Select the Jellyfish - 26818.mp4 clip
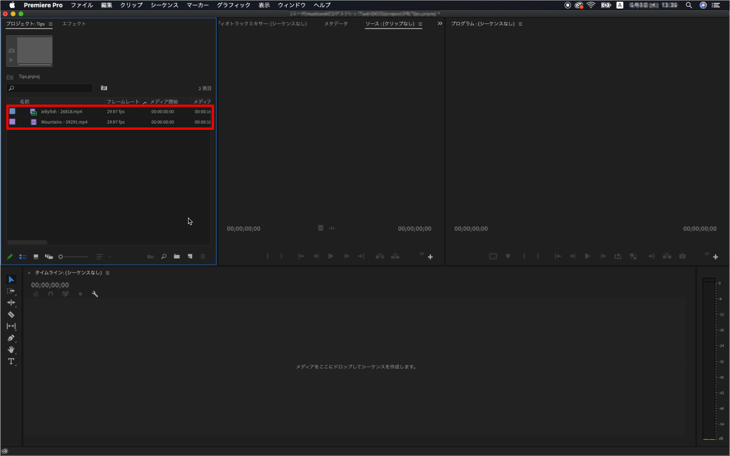The width and height of the screenshot is (730, 456). click(62, 112)
